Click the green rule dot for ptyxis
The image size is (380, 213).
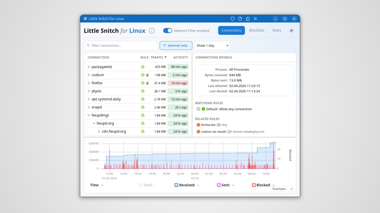(143, 91)
